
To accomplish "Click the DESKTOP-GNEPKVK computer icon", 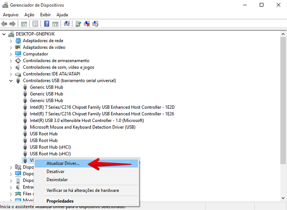I will point(11,34).
